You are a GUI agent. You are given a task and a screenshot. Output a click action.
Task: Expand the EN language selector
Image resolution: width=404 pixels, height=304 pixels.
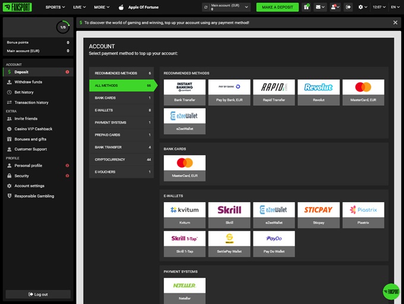tap(394, 7)
